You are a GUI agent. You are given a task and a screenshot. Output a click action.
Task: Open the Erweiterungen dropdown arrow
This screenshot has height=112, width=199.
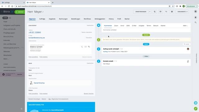pyautogui.click(x=150, y=12)
